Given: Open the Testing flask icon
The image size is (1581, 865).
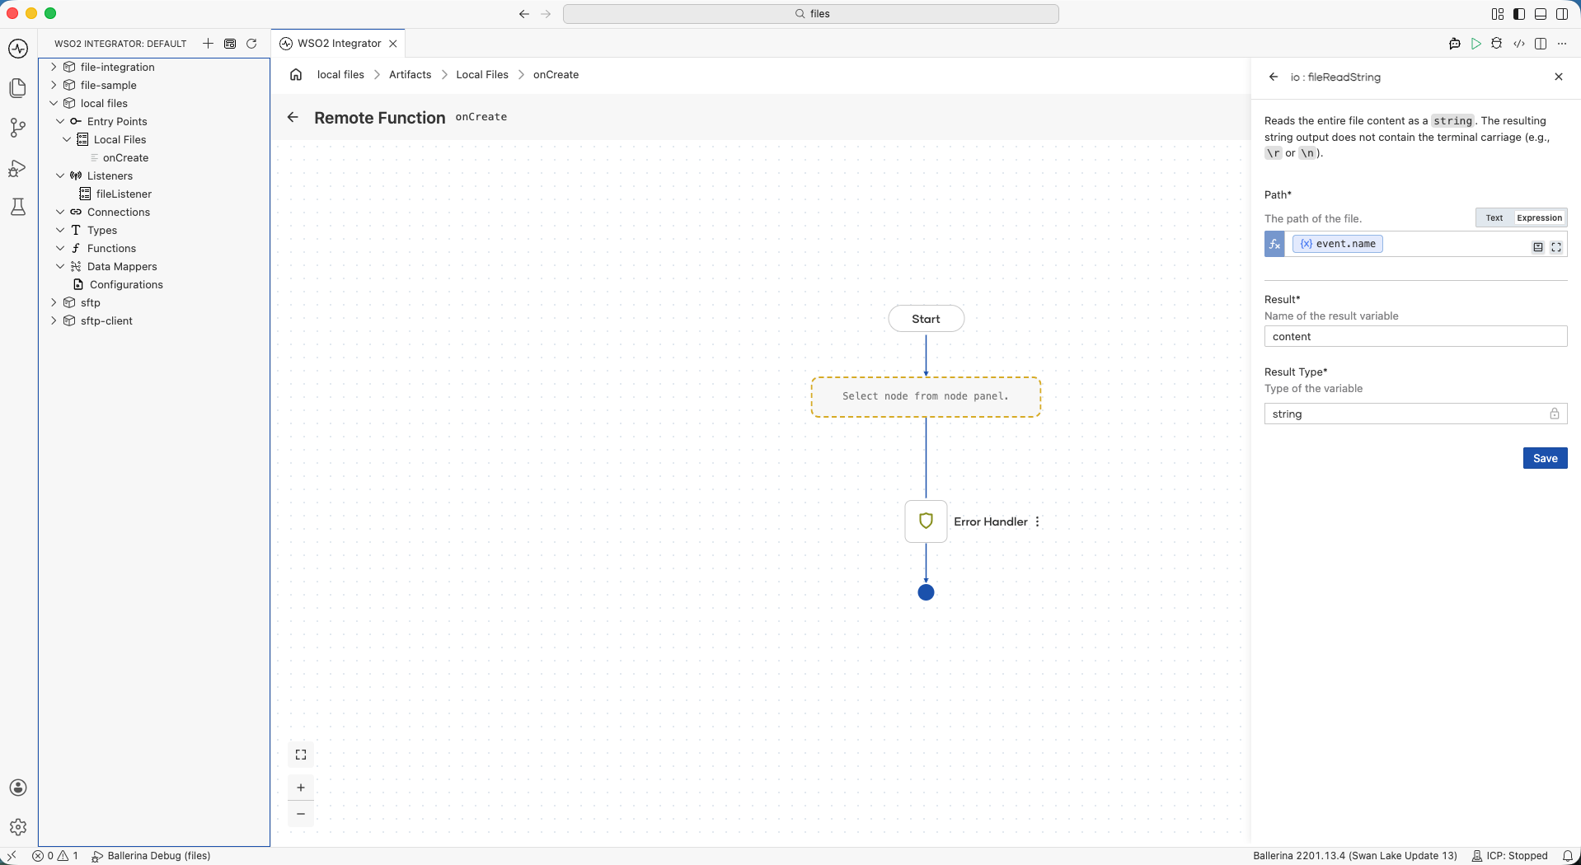Looking at the screenshot, I should tap(18, 207).
